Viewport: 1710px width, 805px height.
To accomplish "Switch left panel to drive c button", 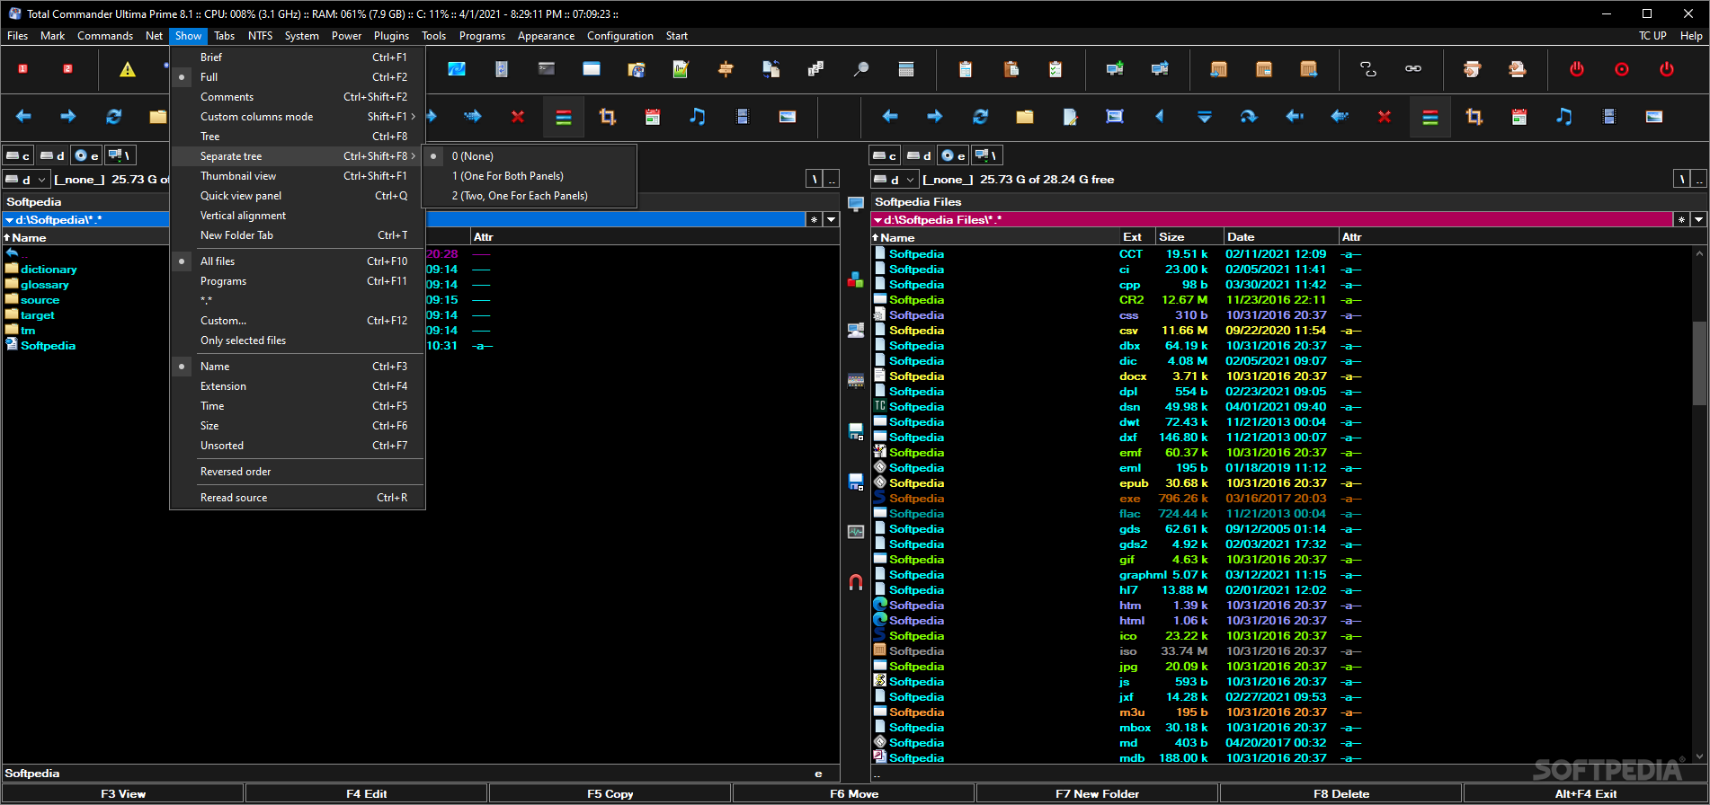I will click(19, 155).
